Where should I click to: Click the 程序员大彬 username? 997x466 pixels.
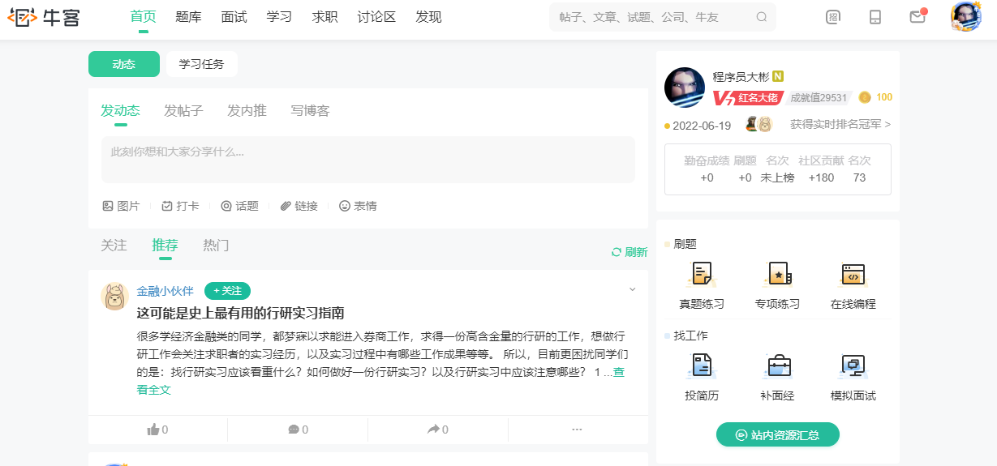click(x=741, y=76)
